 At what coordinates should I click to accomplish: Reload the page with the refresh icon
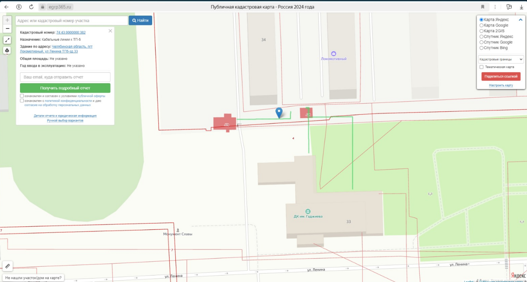coord(31,7)
